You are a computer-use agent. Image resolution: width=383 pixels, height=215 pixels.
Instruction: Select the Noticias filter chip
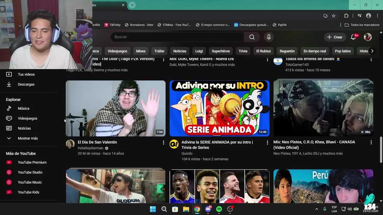[180, 51]
